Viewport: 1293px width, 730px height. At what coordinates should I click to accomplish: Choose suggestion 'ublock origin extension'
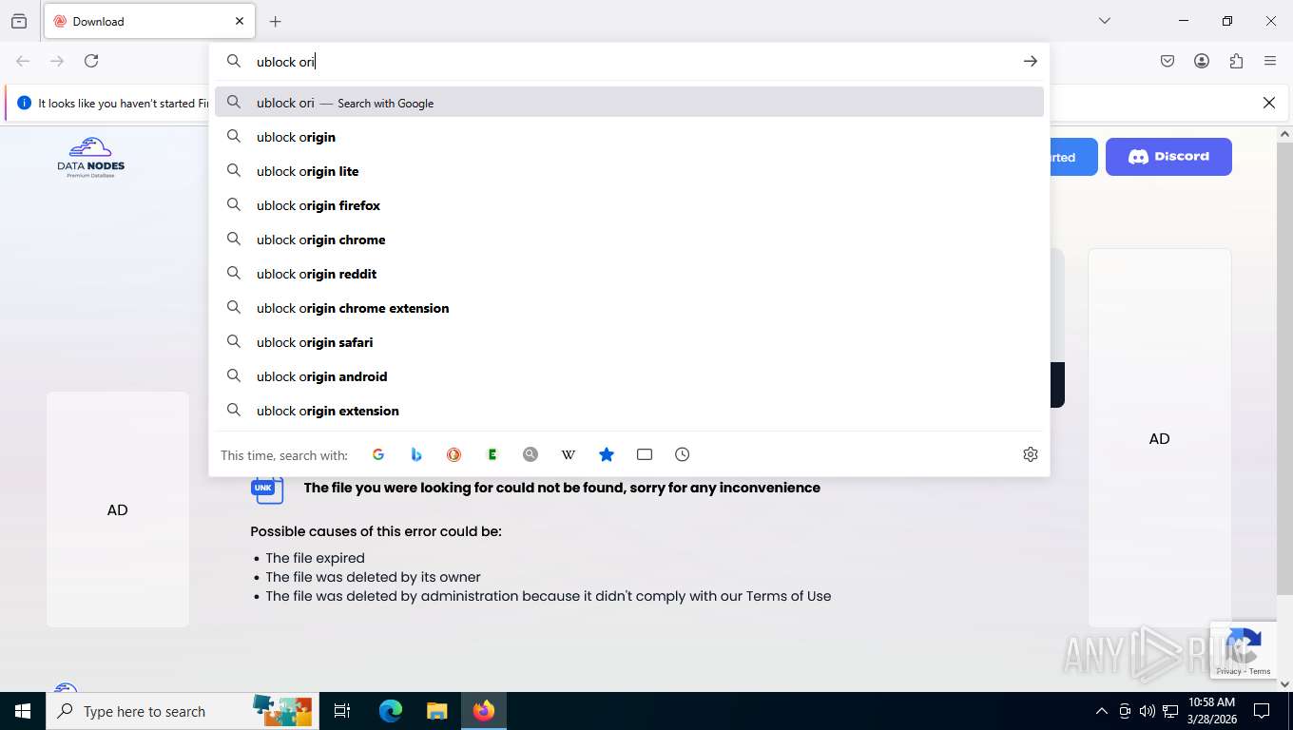coord(629,411)
